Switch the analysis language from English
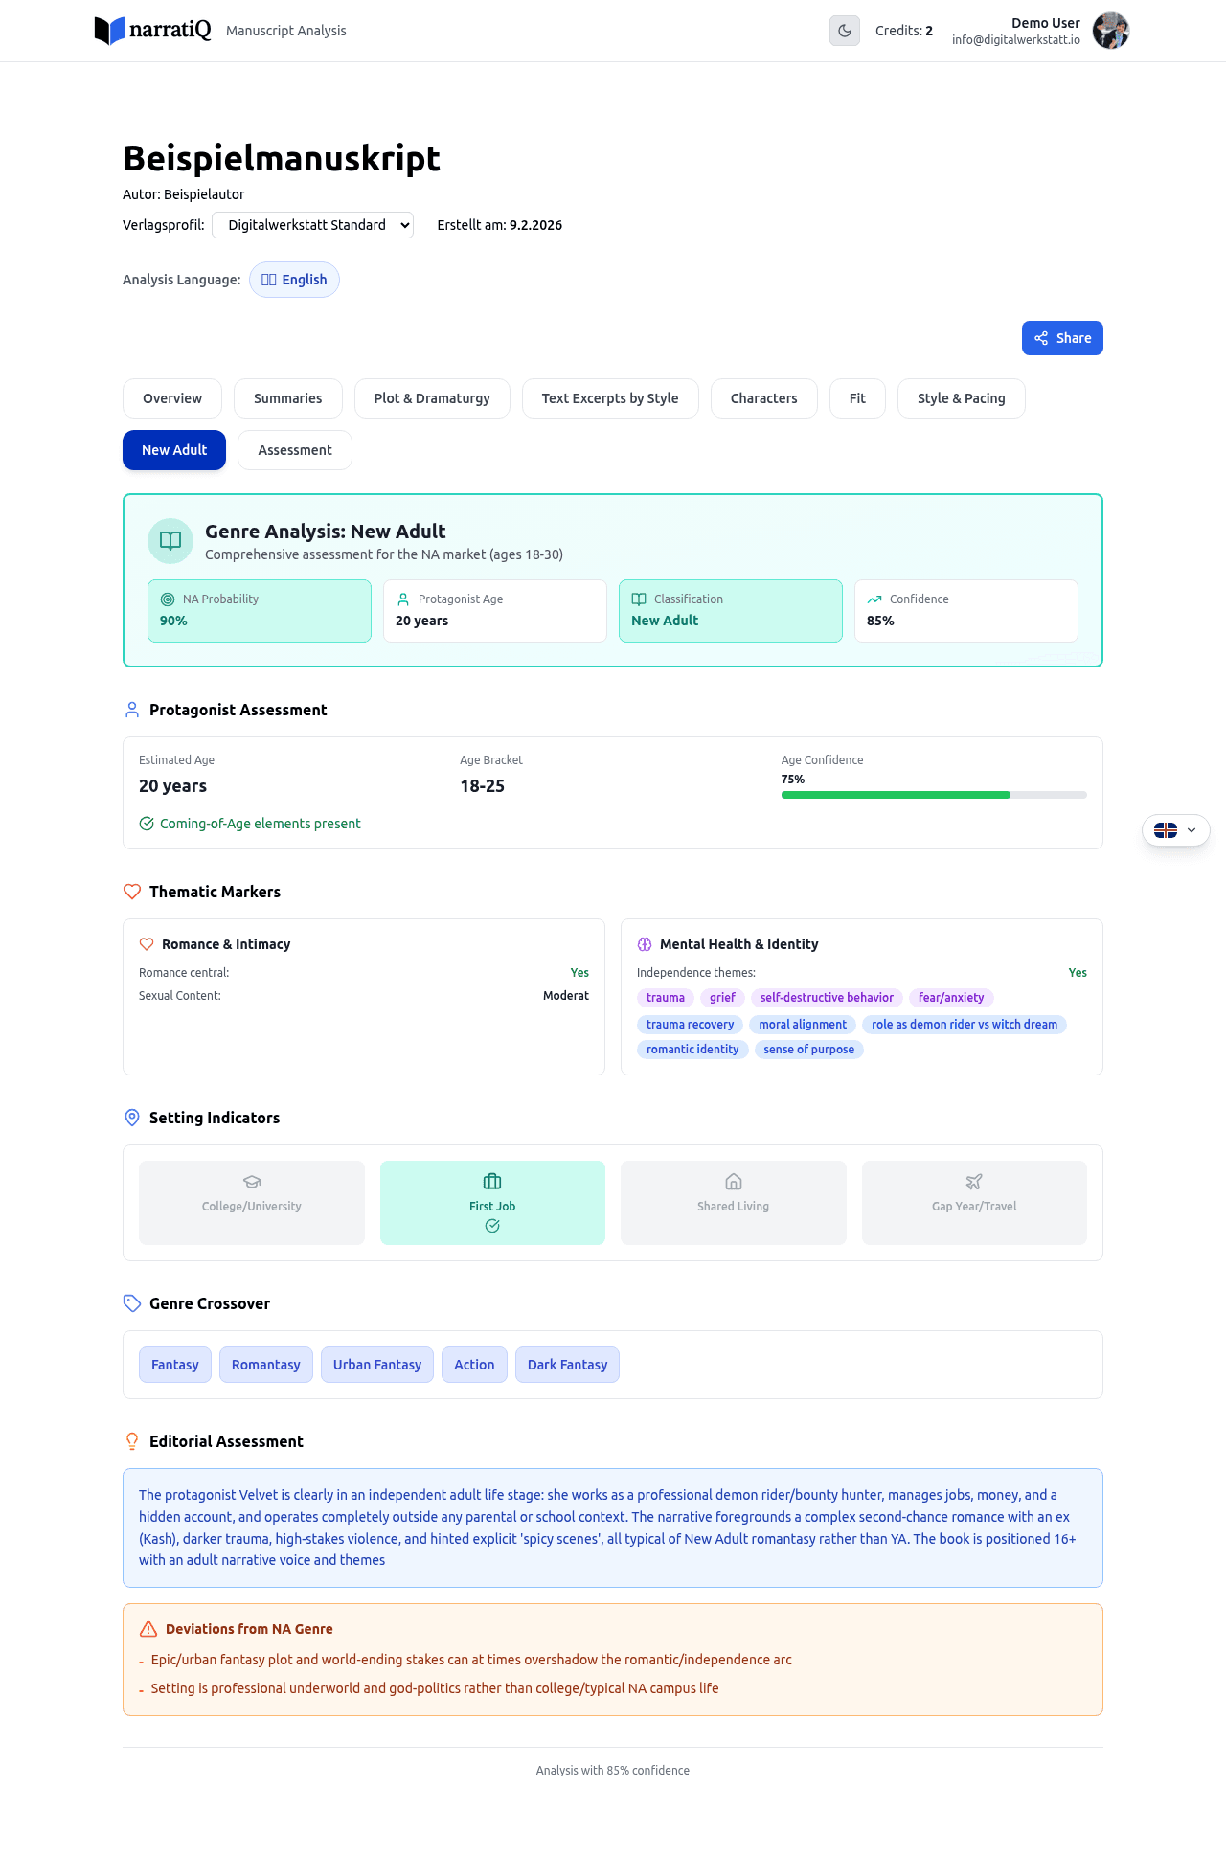The image size is (1226, 1855). [294, 280]
